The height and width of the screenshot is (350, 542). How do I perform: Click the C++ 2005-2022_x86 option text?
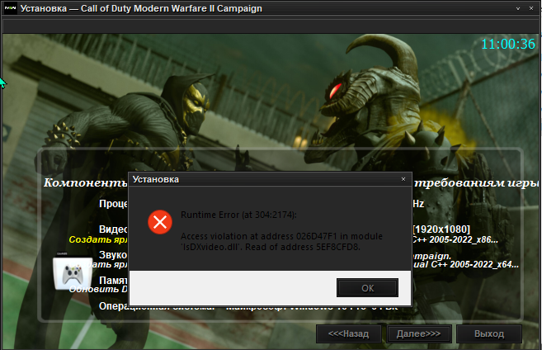pos(454,239)
